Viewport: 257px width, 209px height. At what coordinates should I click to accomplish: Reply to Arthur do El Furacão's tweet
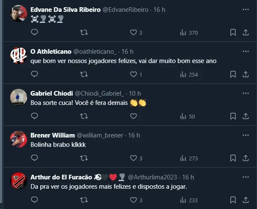[35, 200]
